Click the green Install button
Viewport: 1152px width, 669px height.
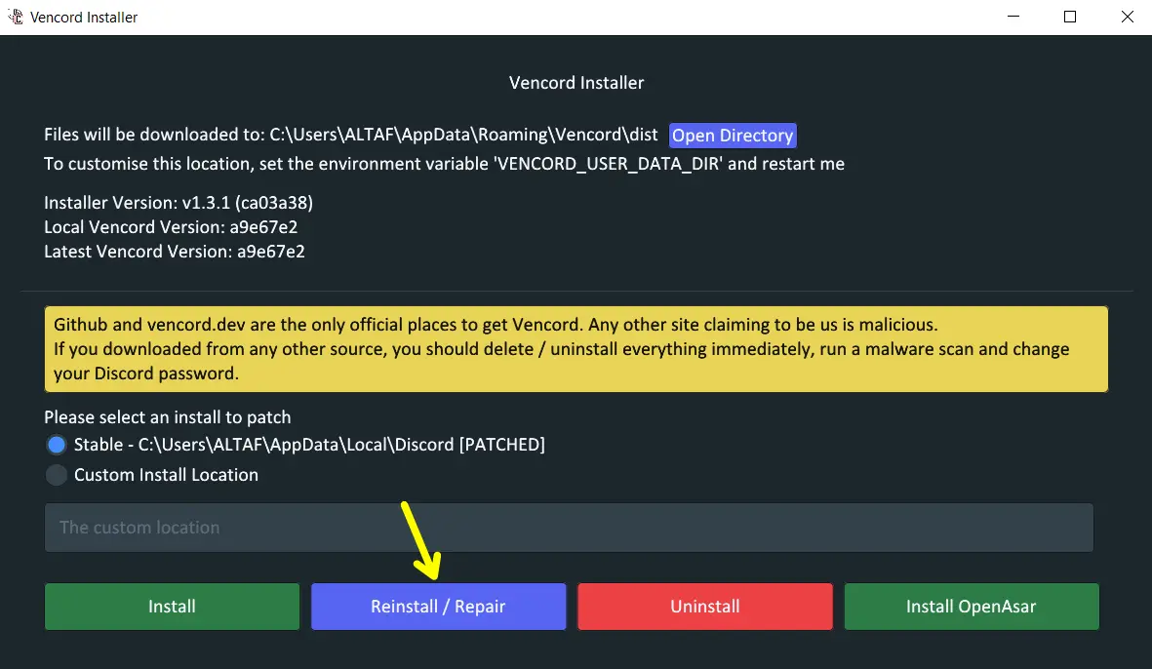172,607
